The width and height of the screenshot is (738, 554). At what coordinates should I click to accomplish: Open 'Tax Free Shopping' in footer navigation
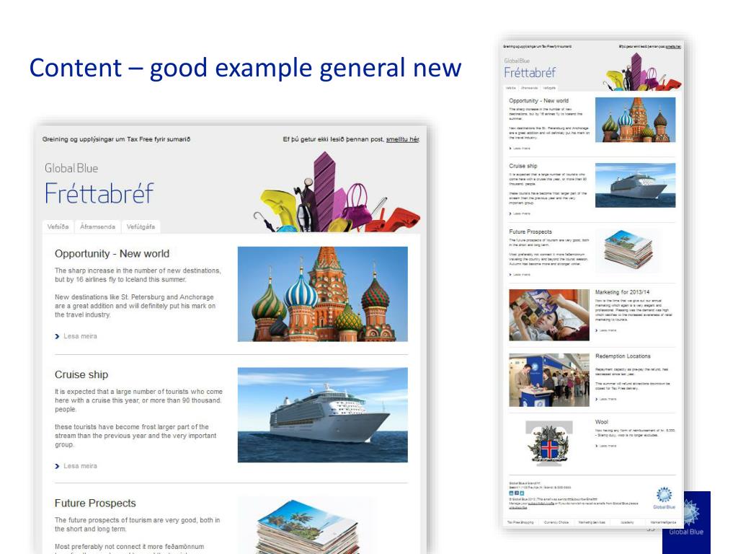click(520, 522)
